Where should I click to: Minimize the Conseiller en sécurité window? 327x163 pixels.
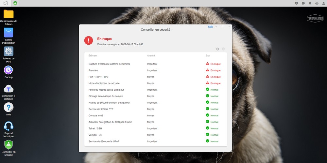click(216, 27)
